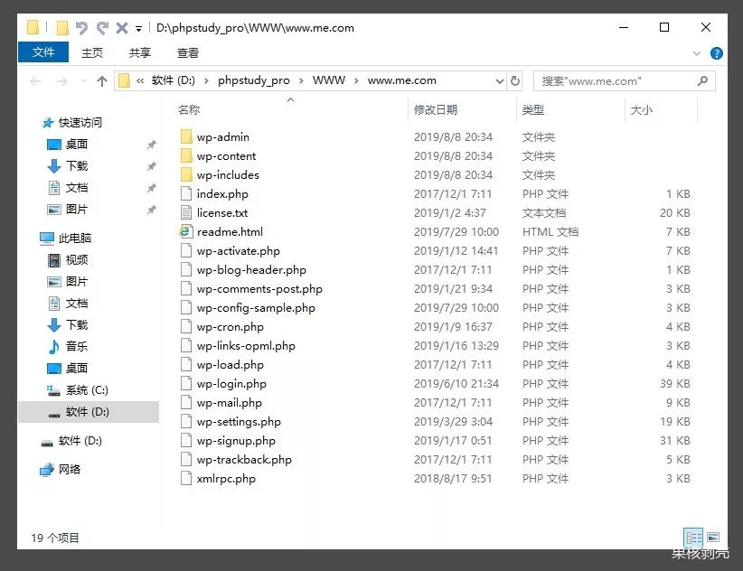743x571 pixels.
Task: Select the file named wp-trackback.php
Action: [244, 460]
